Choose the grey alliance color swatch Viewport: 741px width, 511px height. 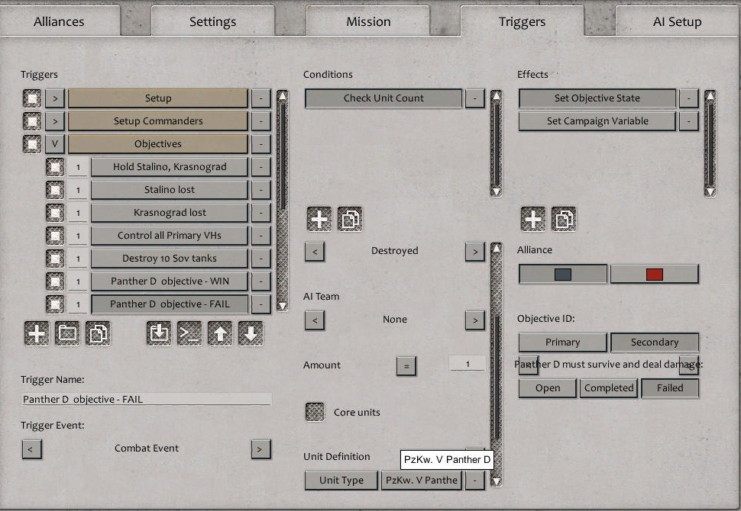(x=562, y=274)
